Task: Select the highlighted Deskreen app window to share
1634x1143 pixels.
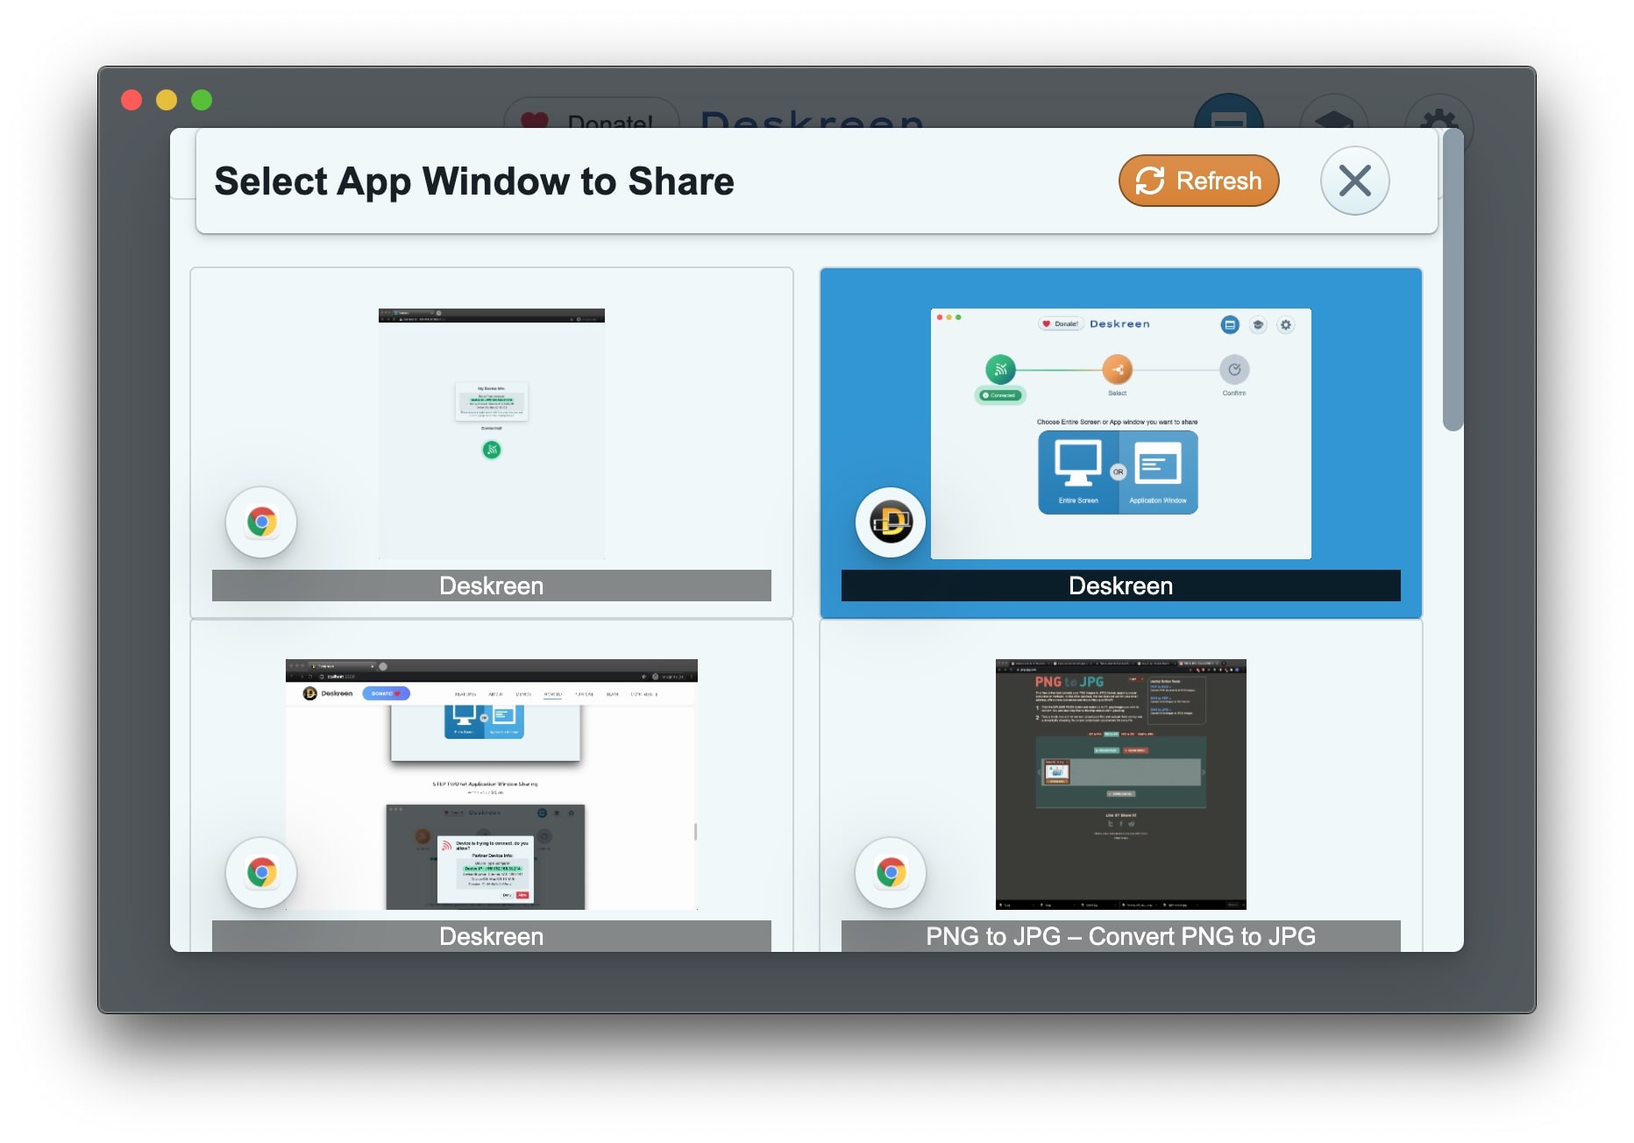Action: pyautogui.click(x=1121, y=434)
